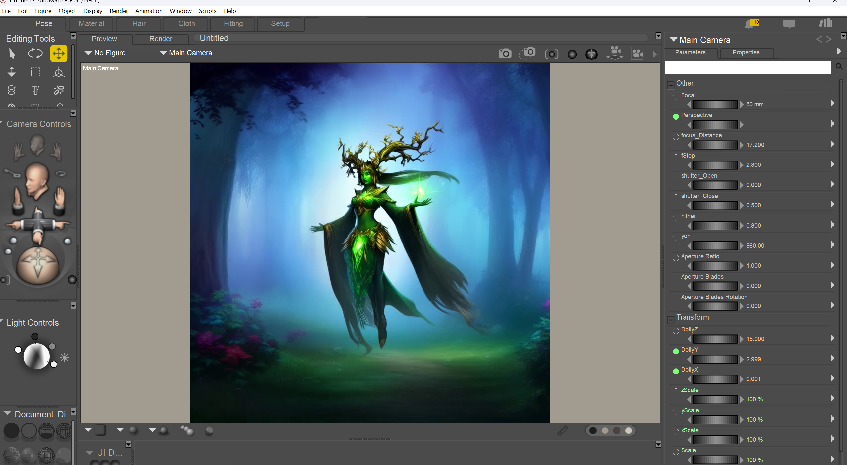Open the Main Camera selector dropdown in preview
This screenshot has height=465, width=847.
click(x=186, y=53)
